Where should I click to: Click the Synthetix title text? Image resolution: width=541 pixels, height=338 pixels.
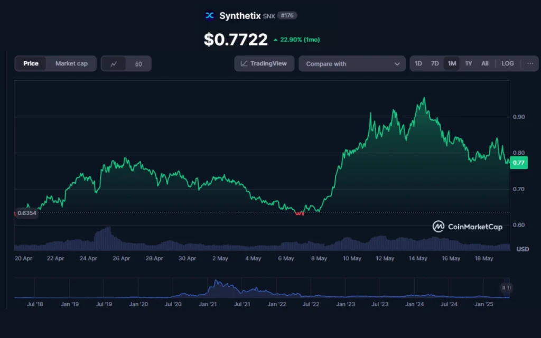[240, 15]
